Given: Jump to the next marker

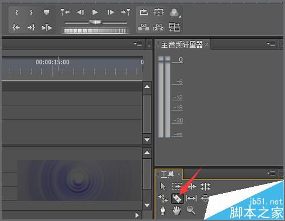Looking at the screenshot, I should click(x=126, y=13).
